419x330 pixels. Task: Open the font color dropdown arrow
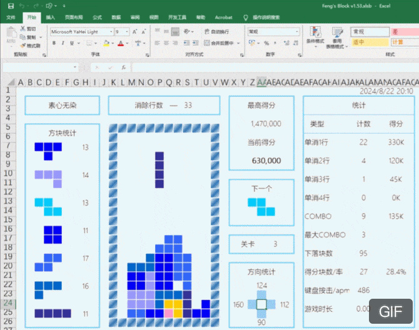(x=127, y=42)
